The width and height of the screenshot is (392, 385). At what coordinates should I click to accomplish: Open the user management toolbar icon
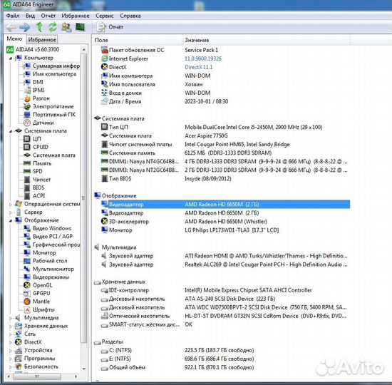66,27
